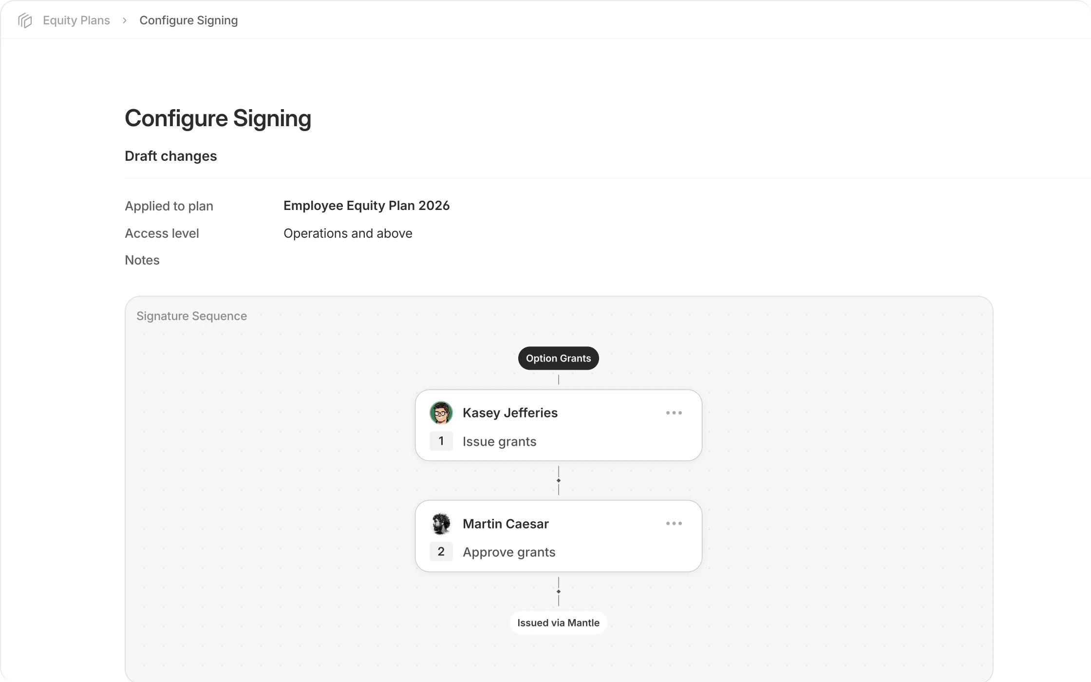The image size is (1091, 682).
Task: Select the Option Grants pill
Action: 559,358
